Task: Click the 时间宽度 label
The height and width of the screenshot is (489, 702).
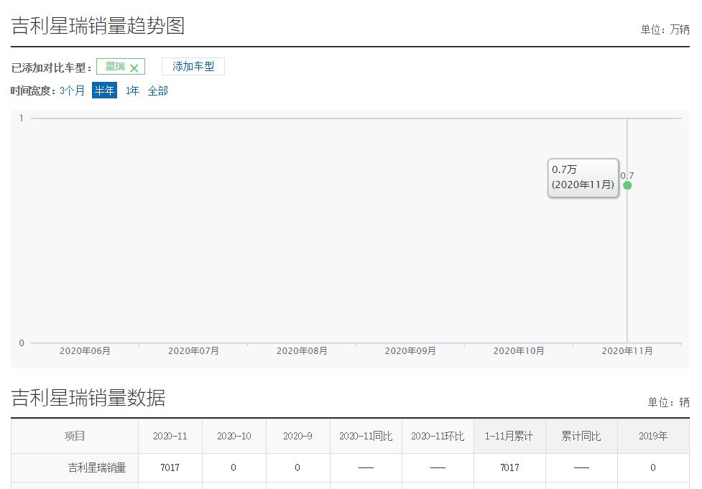Action: [x=33, y=90]
